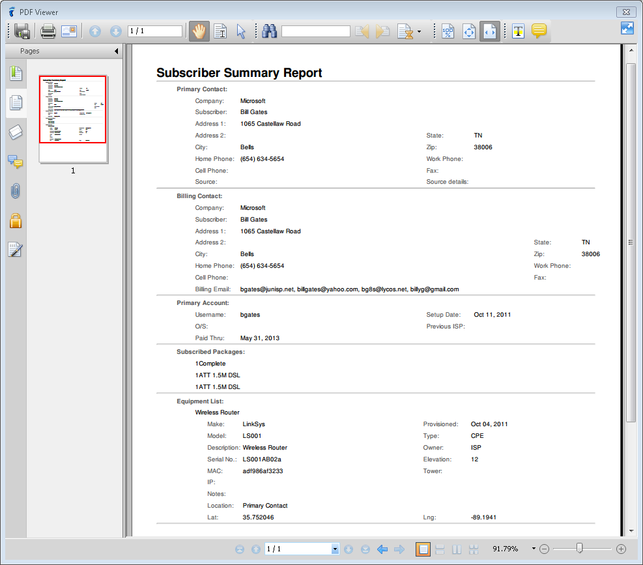Select the sticky note comment tool
The height and width of the screenshot is (565, 643).
click(539, 31)
